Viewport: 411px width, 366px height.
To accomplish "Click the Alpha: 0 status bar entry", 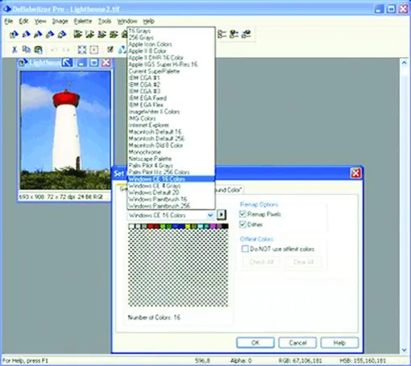I will tap(241, 360).
